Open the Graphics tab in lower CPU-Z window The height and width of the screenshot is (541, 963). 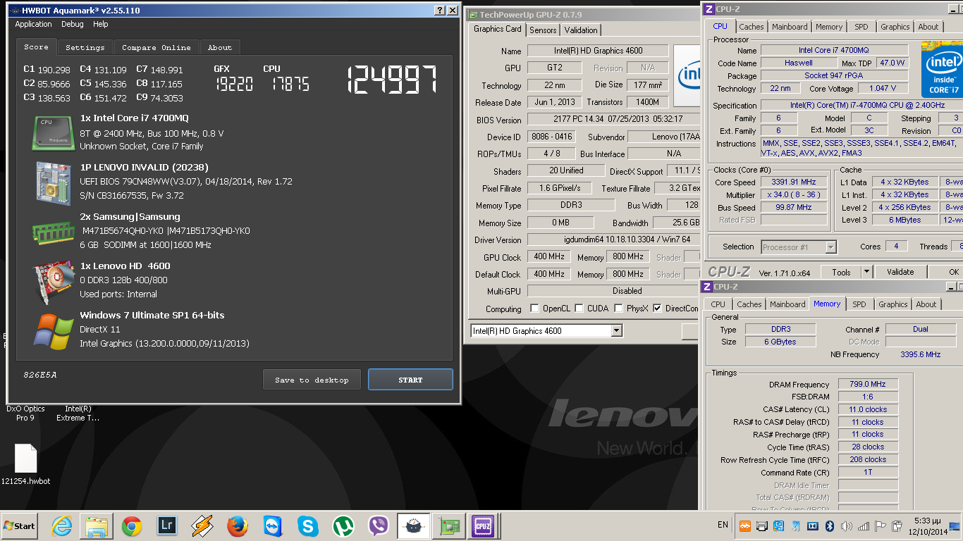pos(893,304)
